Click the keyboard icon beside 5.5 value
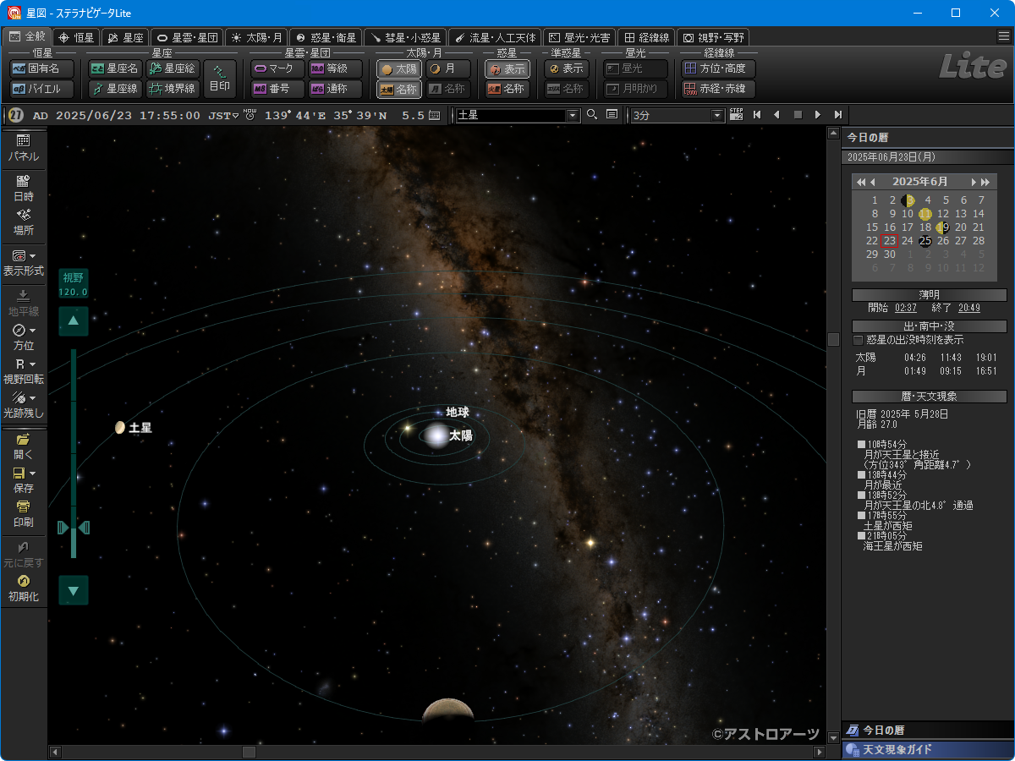1015x761 pixels. (434, 115)
